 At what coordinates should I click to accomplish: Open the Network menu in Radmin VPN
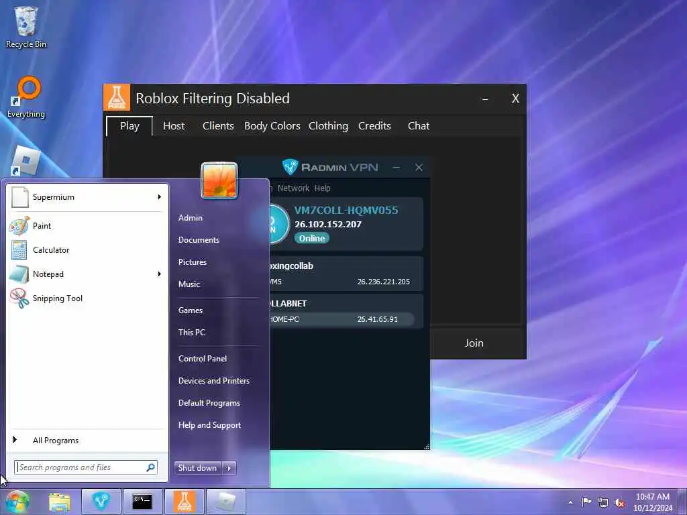(293, 188)
